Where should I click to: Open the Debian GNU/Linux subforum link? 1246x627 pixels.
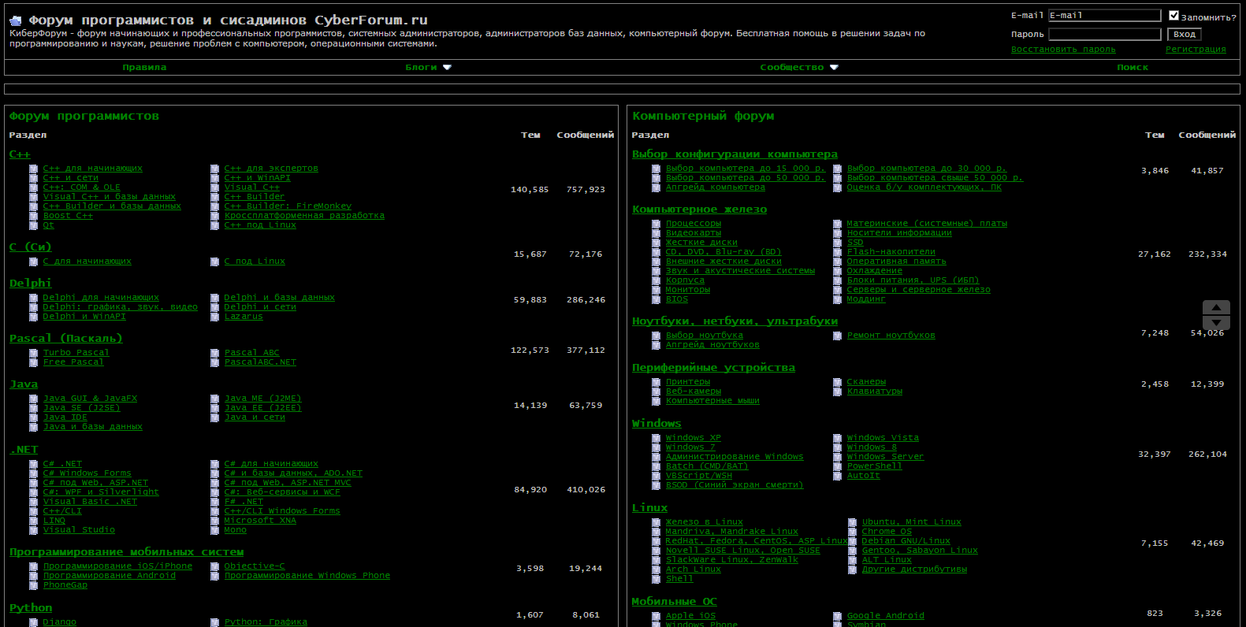coord(906,541)
